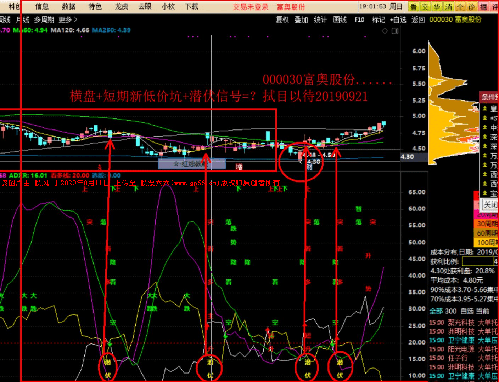Switch to 月线 monthly period
This screenshot has width=499, height=382.
click(x=22, y=20)
